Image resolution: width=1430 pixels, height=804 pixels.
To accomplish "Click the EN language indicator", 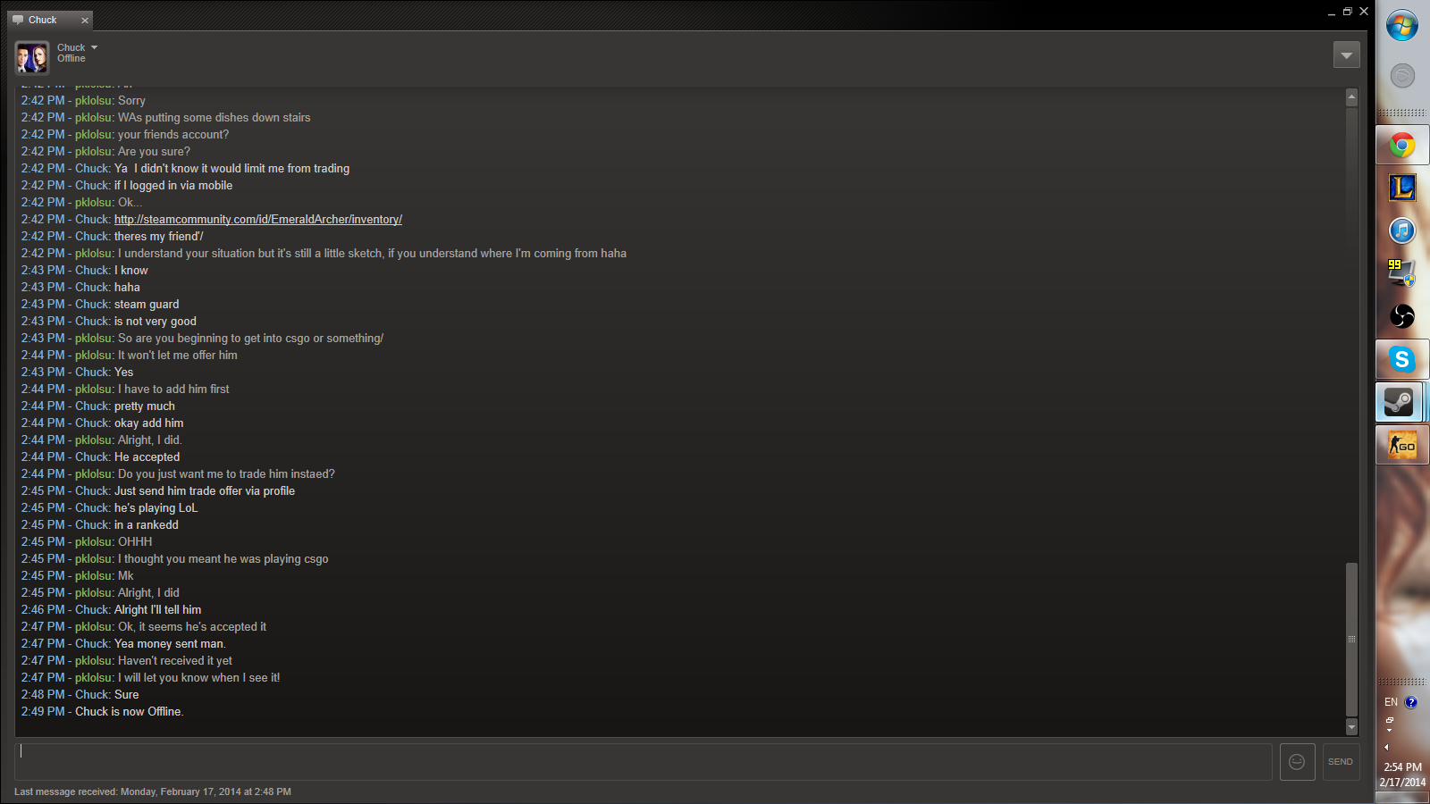I will (x=1391, y=702).
